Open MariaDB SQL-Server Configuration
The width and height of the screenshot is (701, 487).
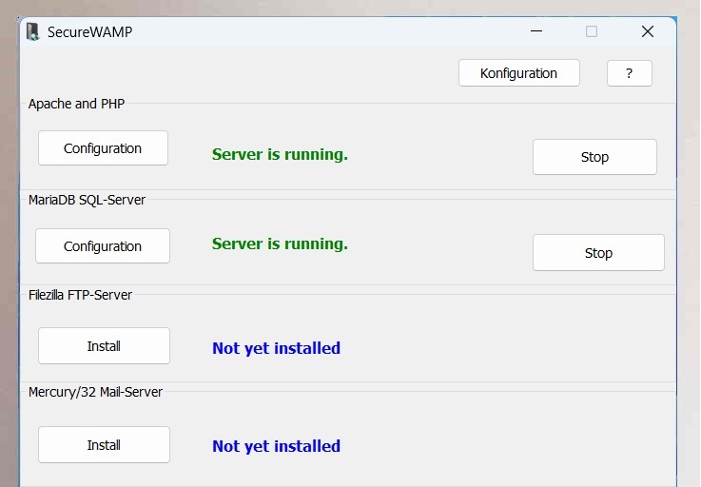click(x=103, y=246)
